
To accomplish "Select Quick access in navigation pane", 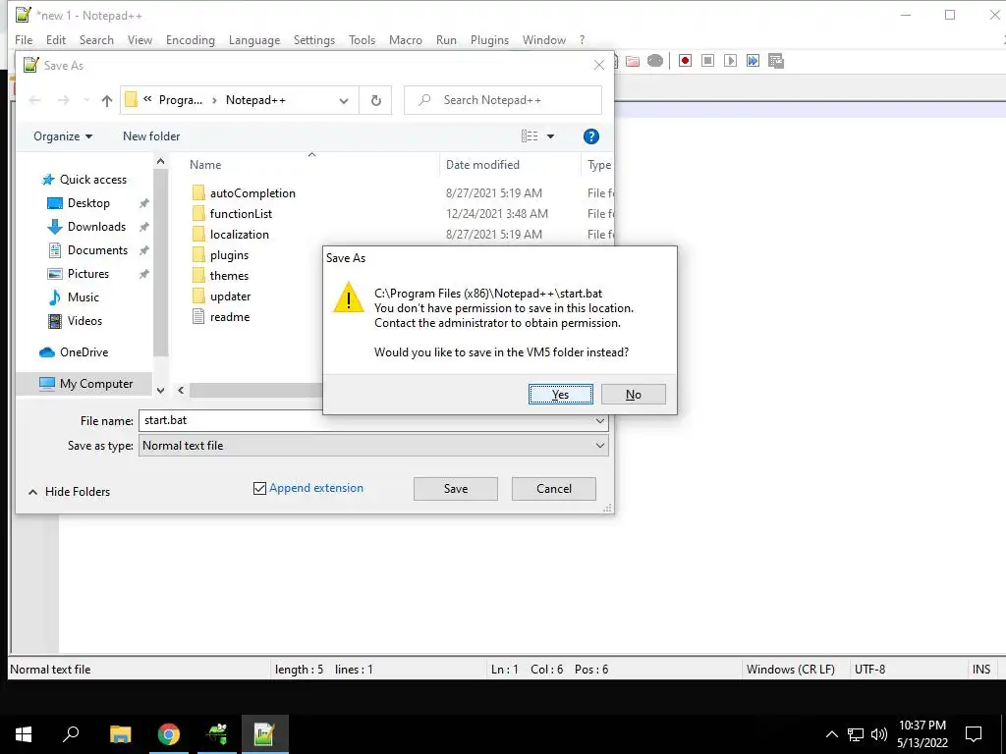I will [x=93, y=180].
